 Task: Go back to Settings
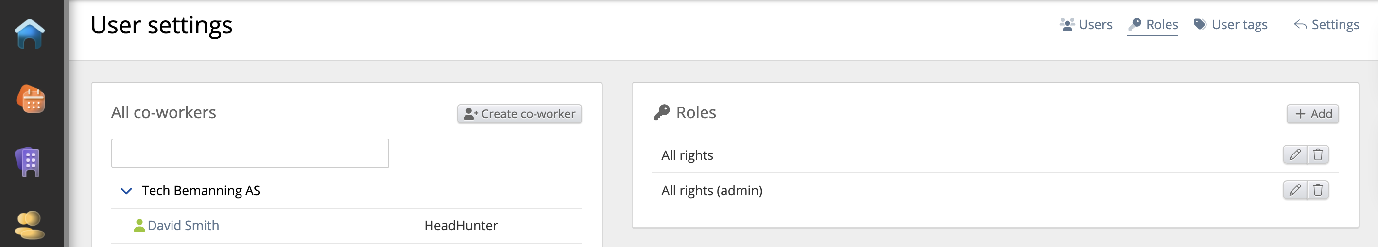(x=1326, y=25)
